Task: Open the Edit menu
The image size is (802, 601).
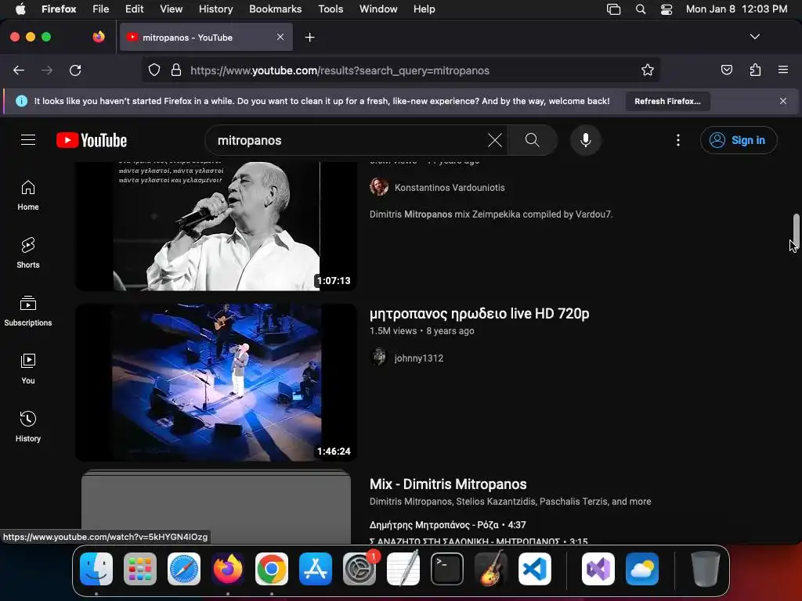Action: pos(135,9)
